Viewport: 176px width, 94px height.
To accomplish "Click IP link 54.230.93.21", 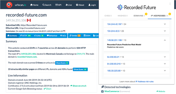I will click(113, 57).
